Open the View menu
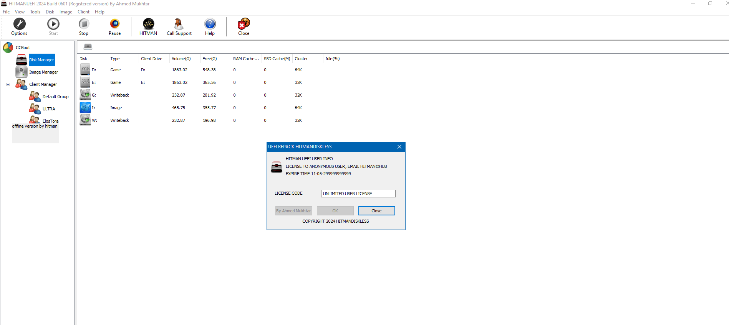Screen dimensions: 729x325 [20, 12]
